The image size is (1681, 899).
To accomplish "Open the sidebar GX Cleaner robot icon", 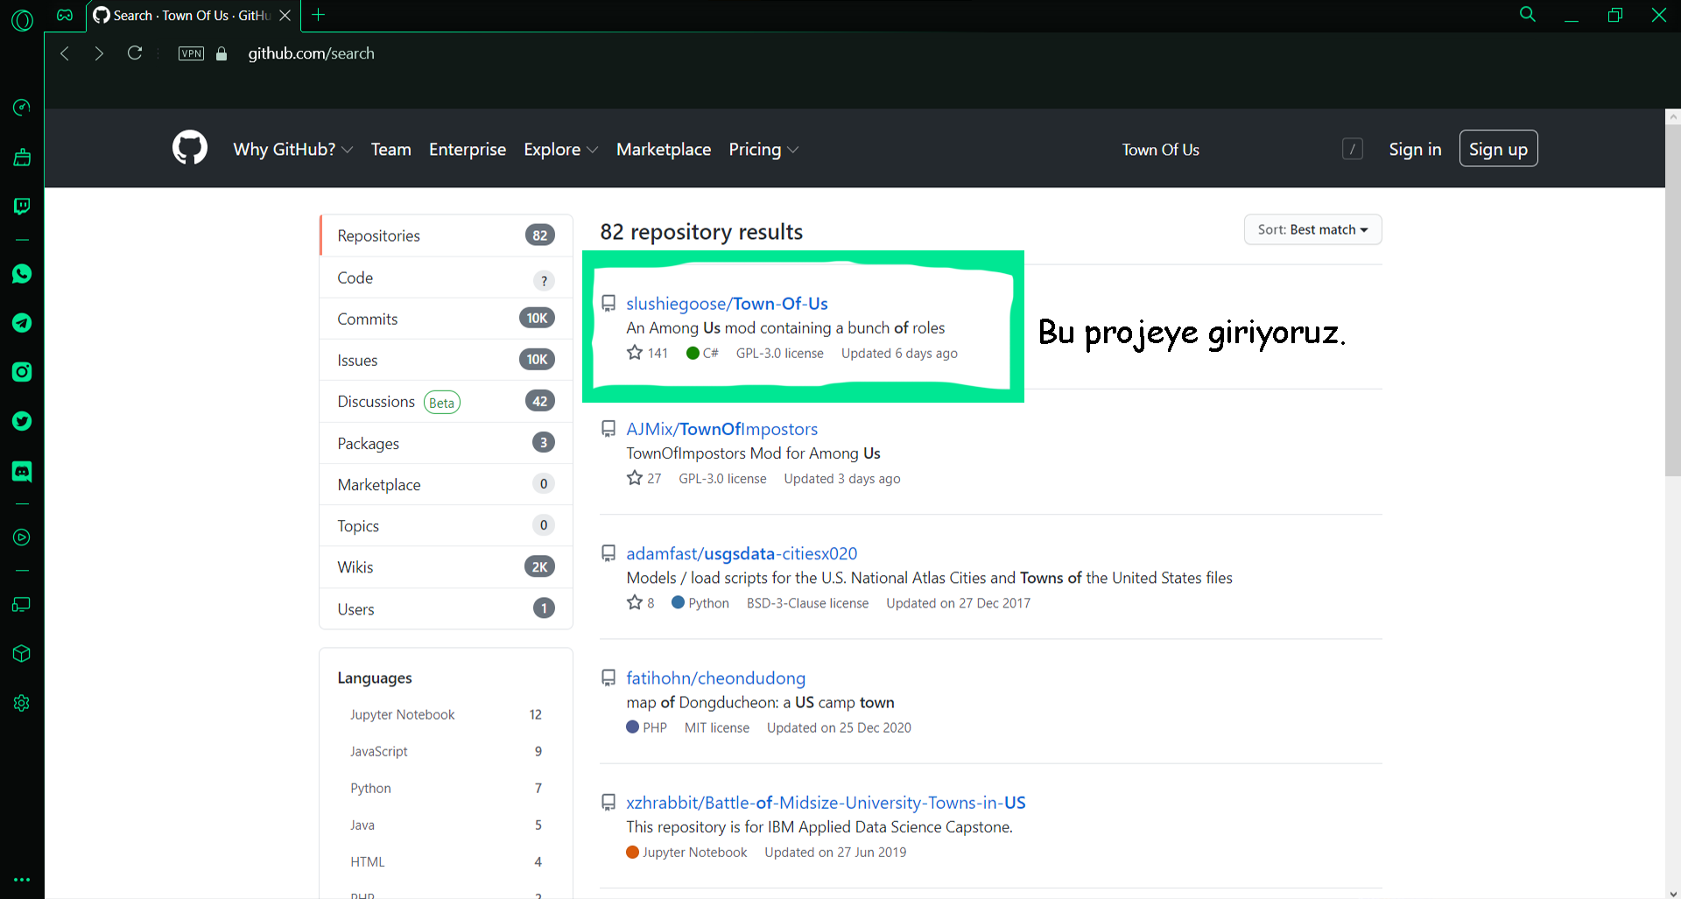I will coord(22,157).
